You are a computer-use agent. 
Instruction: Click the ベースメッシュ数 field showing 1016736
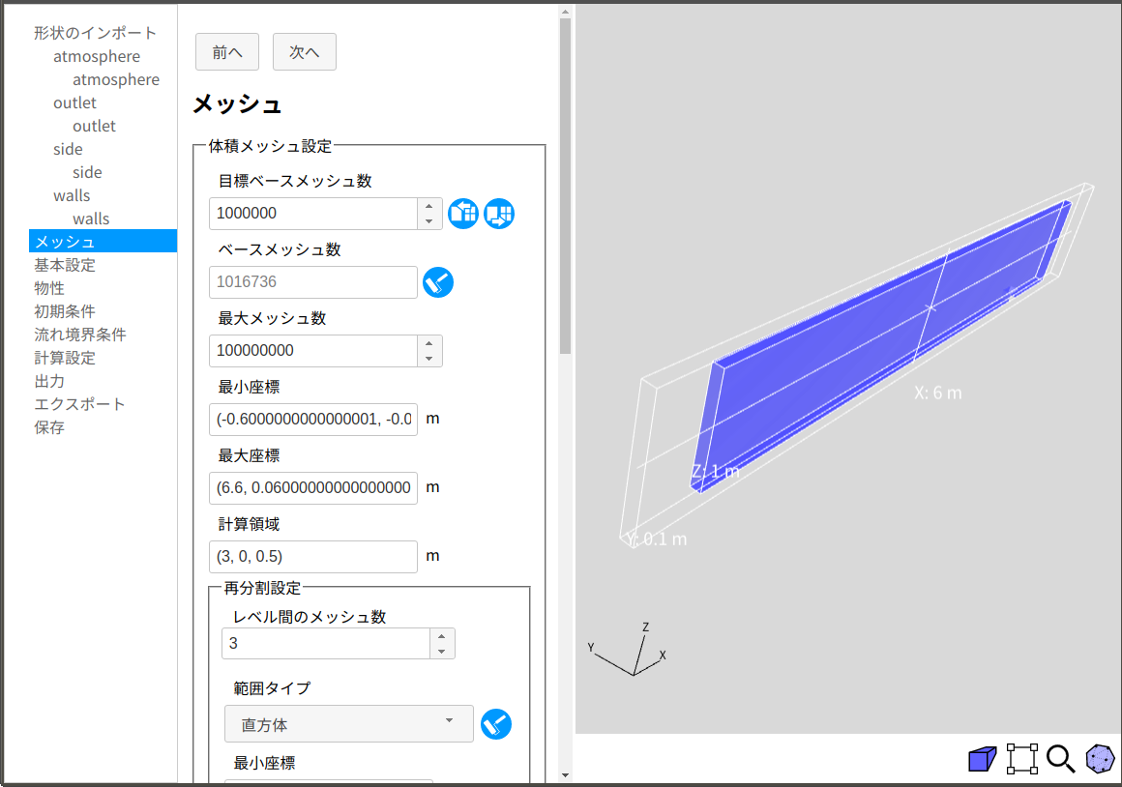(x=313, y=282)
